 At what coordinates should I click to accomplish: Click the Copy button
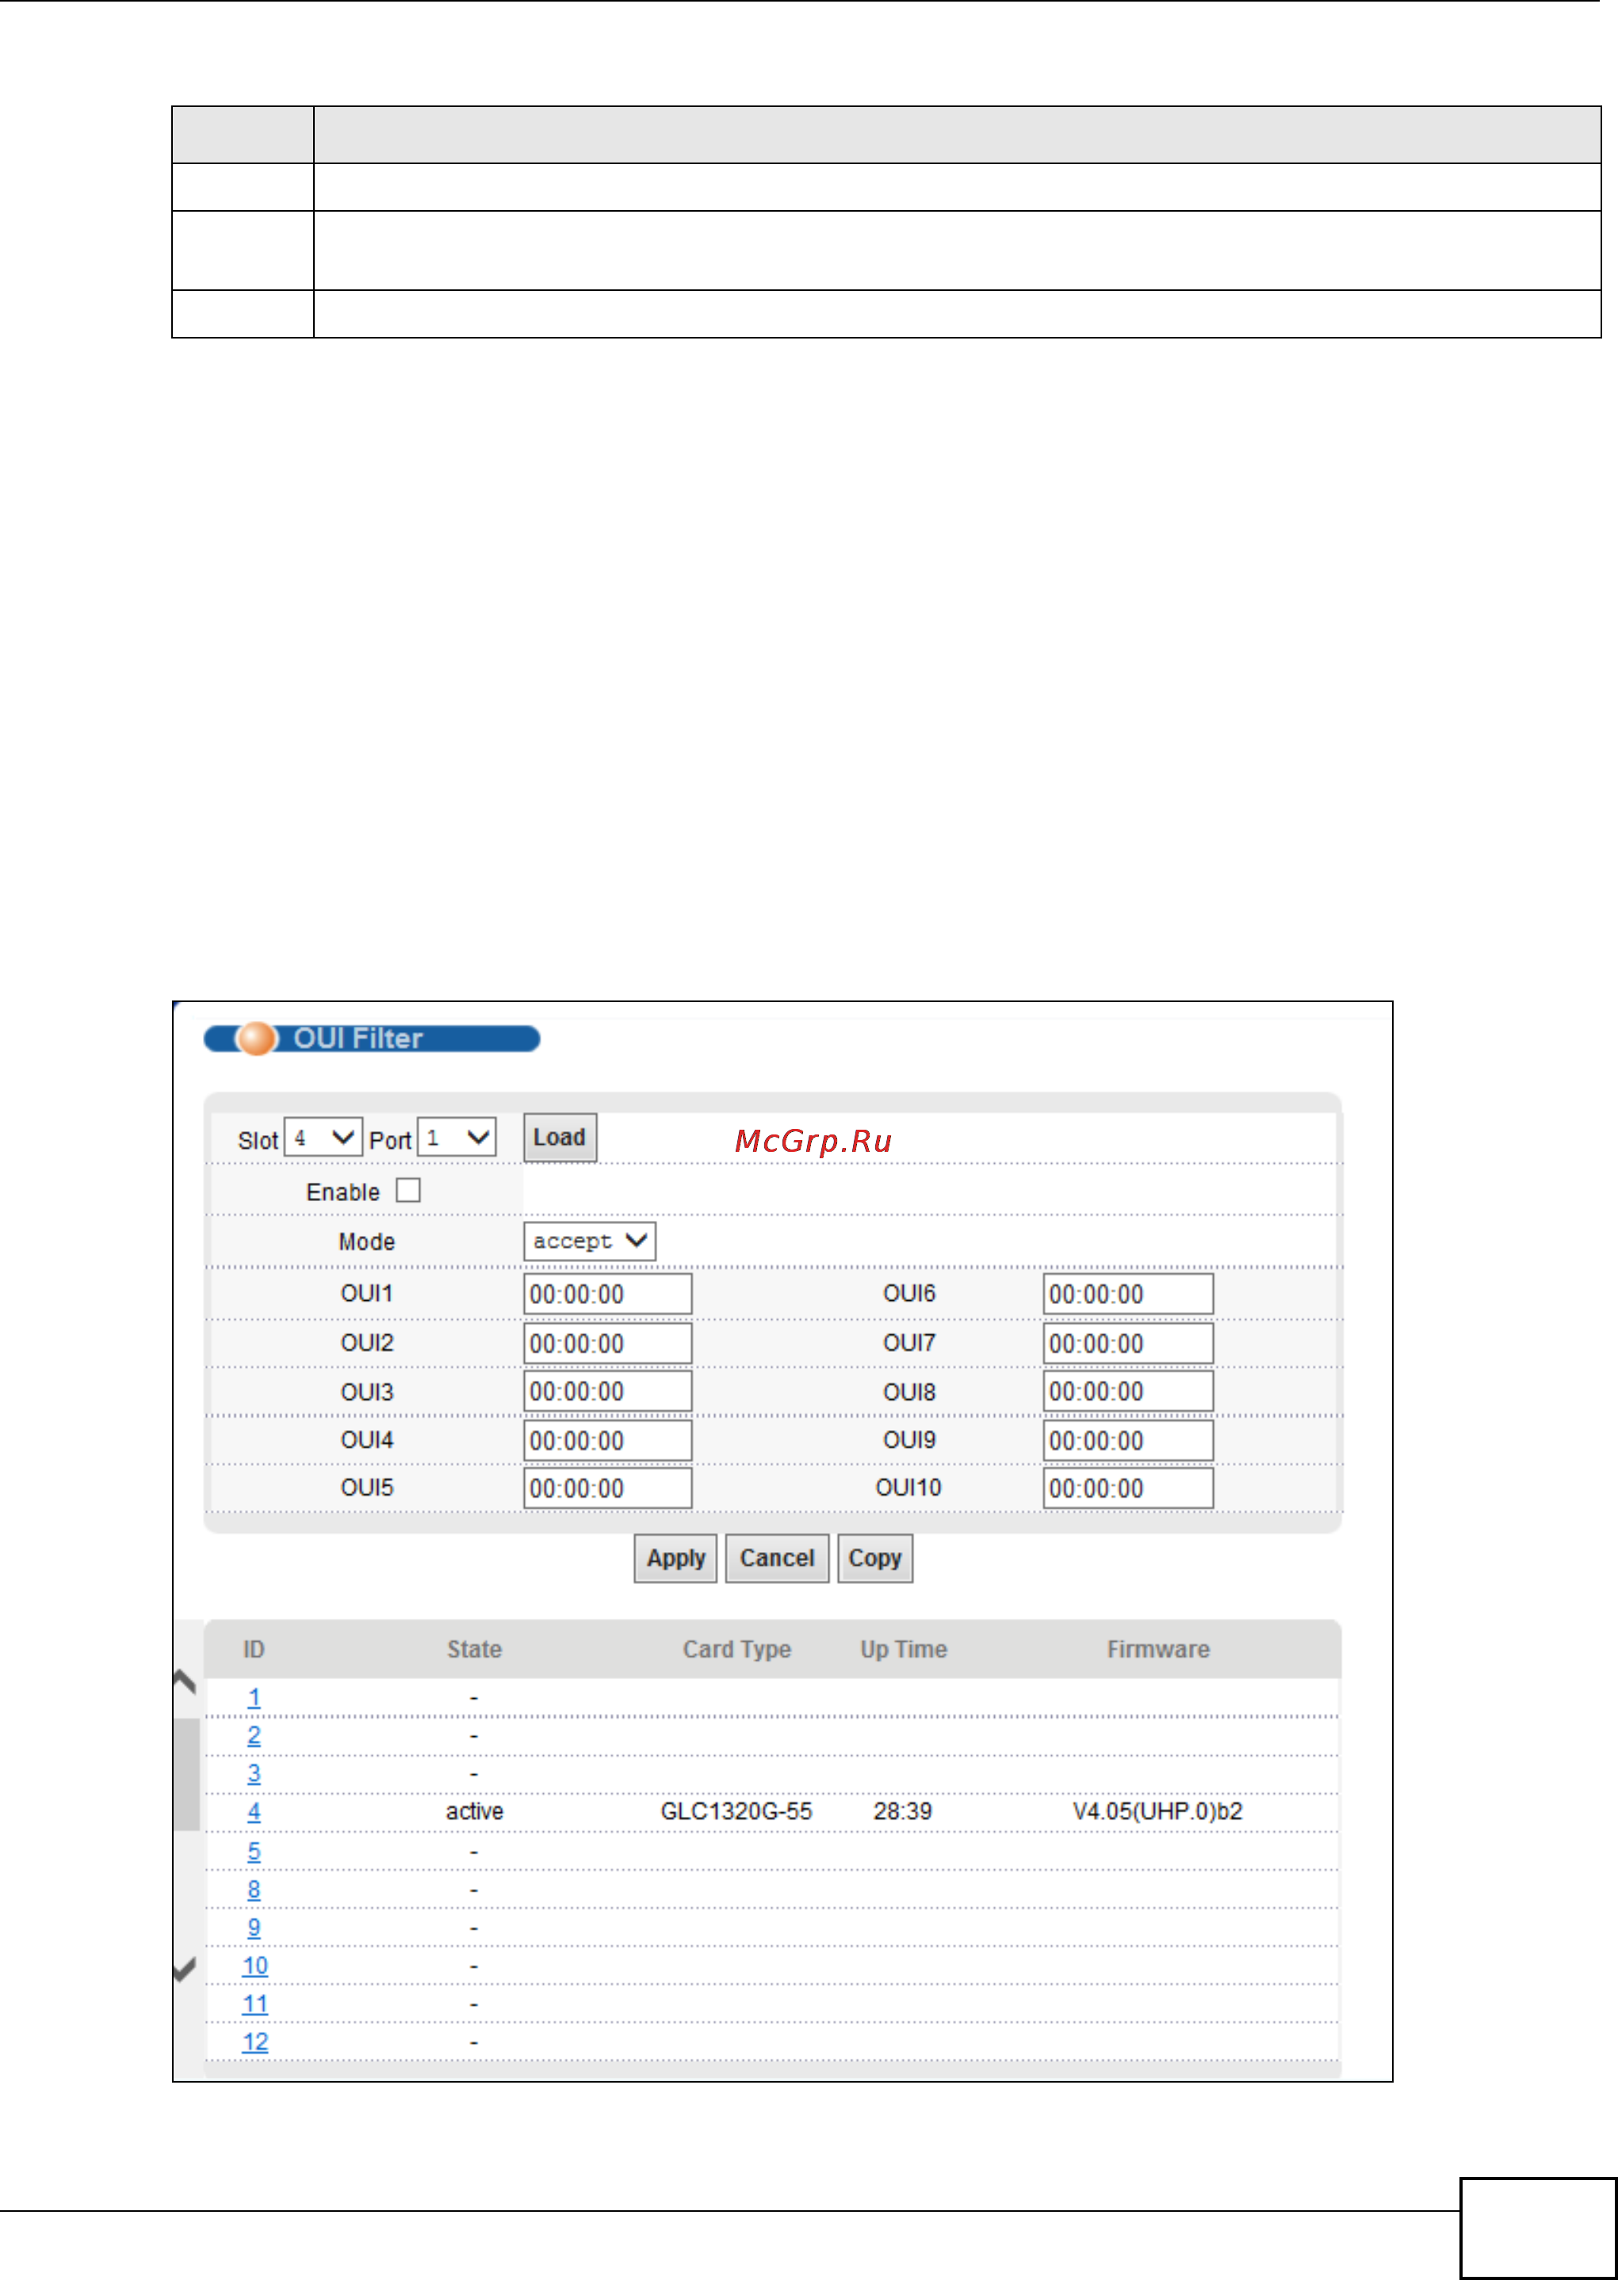[x=874, y=1558]
